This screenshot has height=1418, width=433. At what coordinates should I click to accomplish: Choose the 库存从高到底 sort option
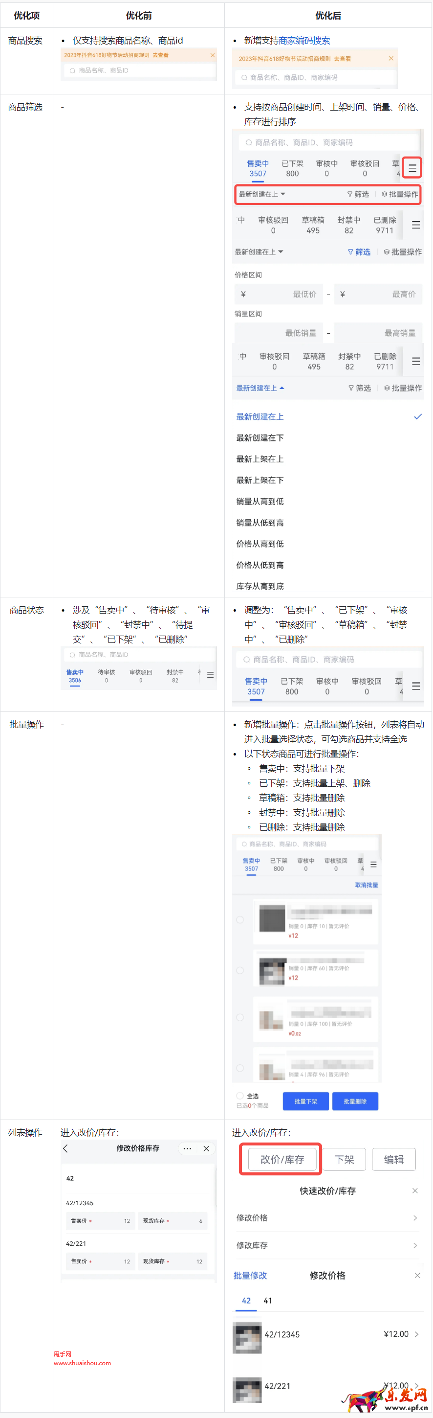[x=260, y=586]
